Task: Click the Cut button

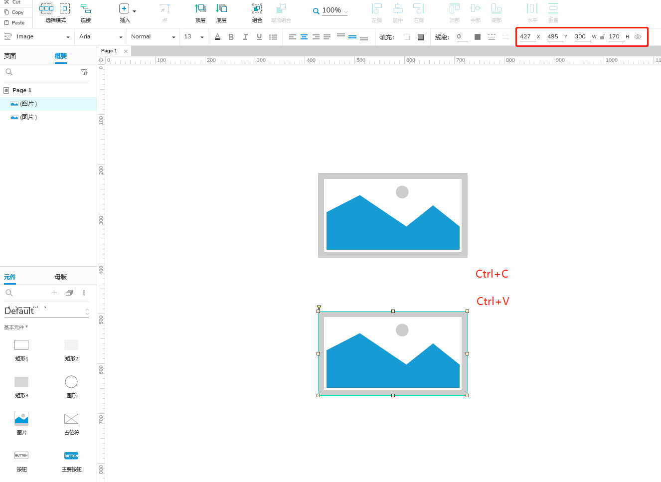Action: [x=14, y=2]
